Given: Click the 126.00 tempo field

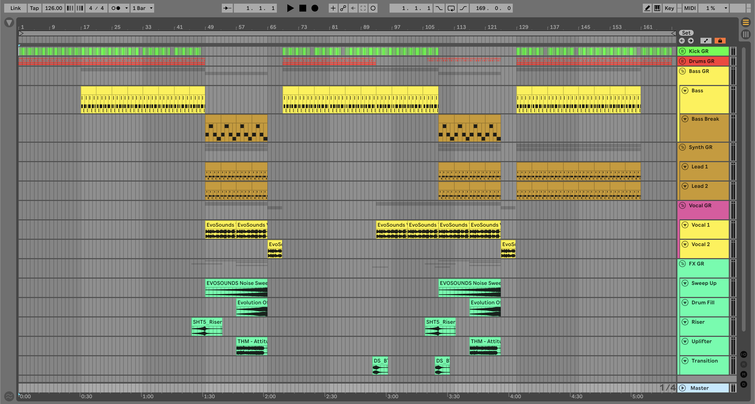Looking at the screenshot, I should coord(53,8).
